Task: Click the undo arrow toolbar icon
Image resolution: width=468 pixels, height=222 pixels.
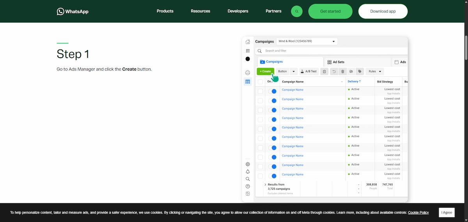Action: (334, 71)
